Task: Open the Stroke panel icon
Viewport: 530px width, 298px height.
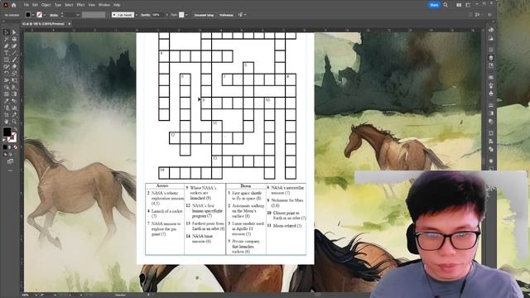Action: point(491,105)
